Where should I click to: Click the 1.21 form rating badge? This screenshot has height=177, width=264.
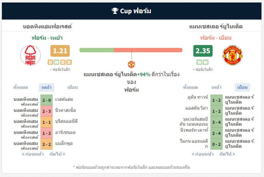[x=60, y=51]
